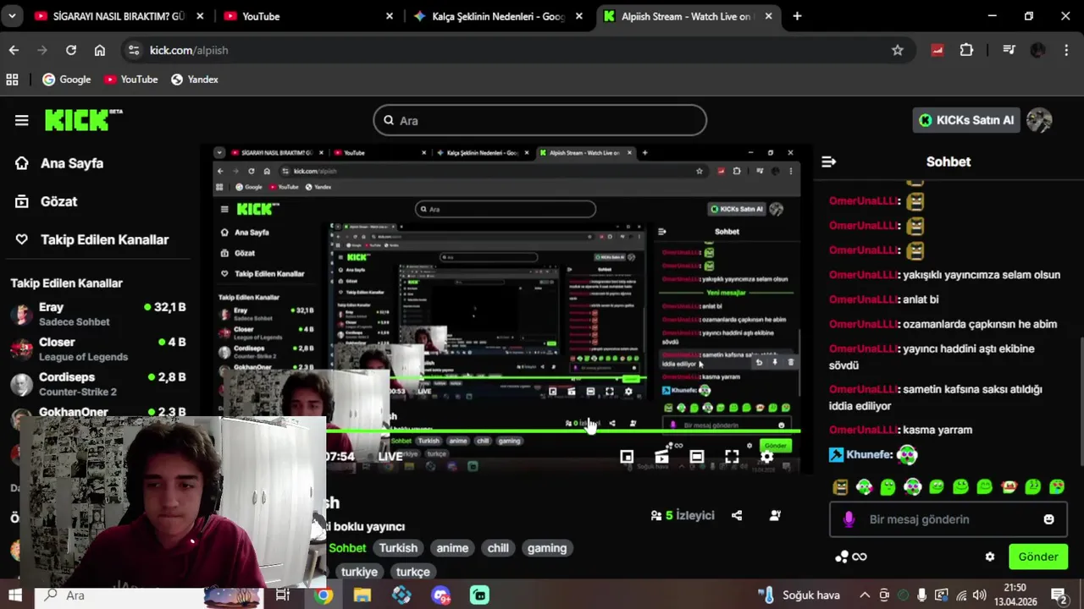Open Eray channel in followed list
The width and height of the screenshot is (1084, 609).
97,314
